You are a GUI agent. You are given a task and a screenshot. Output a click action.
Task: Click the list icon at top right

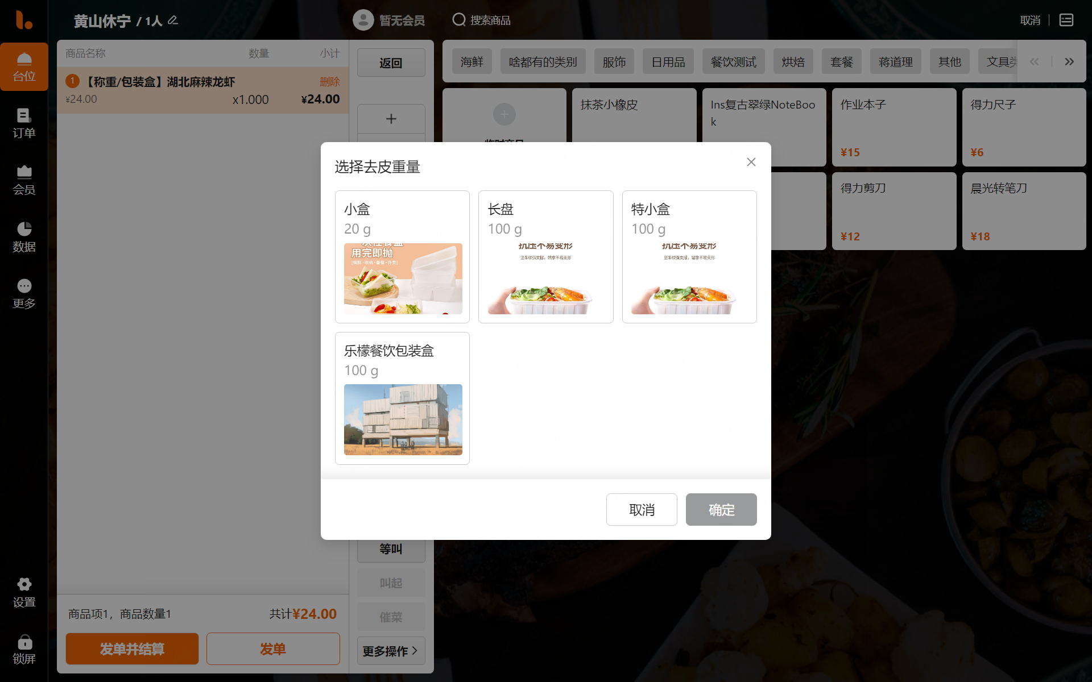tap(1066, 20)
